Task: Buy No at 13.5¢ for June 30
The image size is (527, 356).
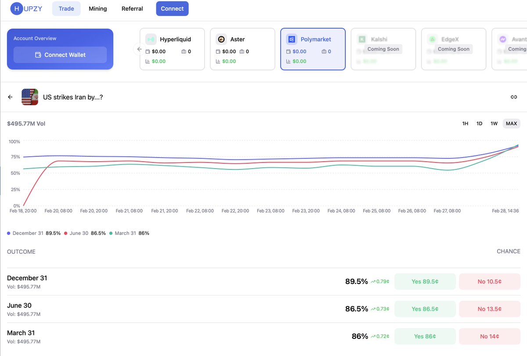Action: click(x=489, y=309)
